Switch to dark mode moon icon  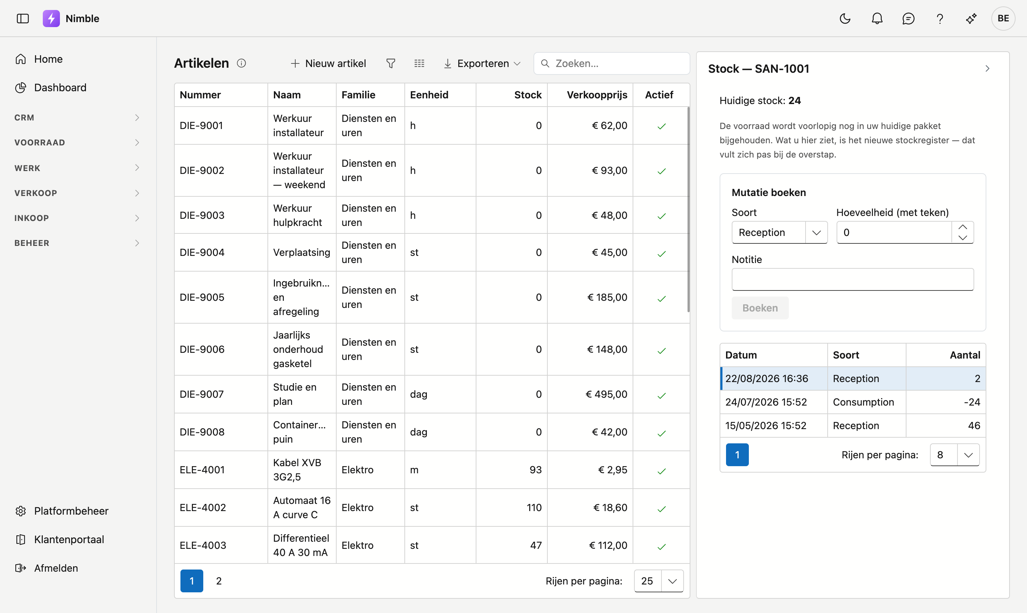coord(845,19)
